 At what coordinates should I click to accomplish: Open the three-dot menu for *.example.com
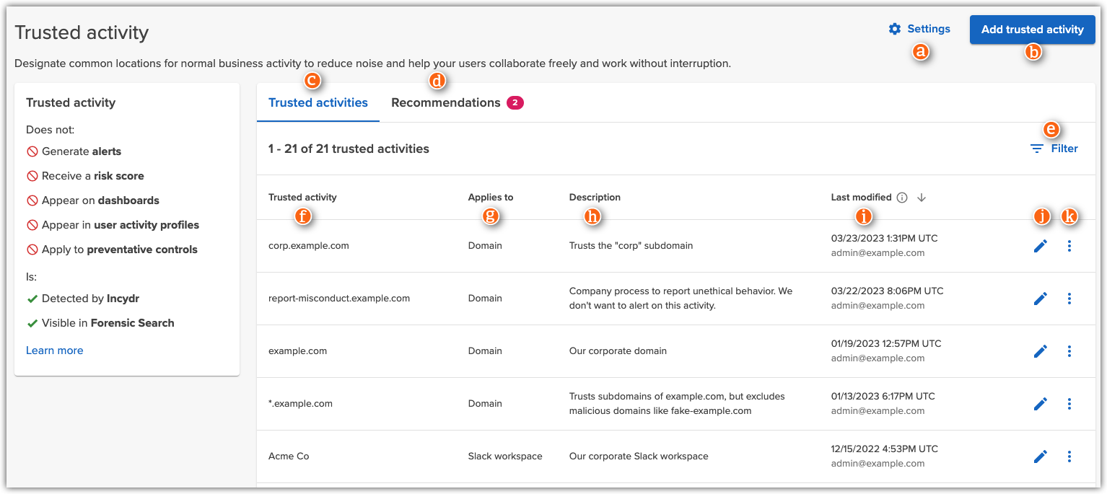click(1069, 404)
